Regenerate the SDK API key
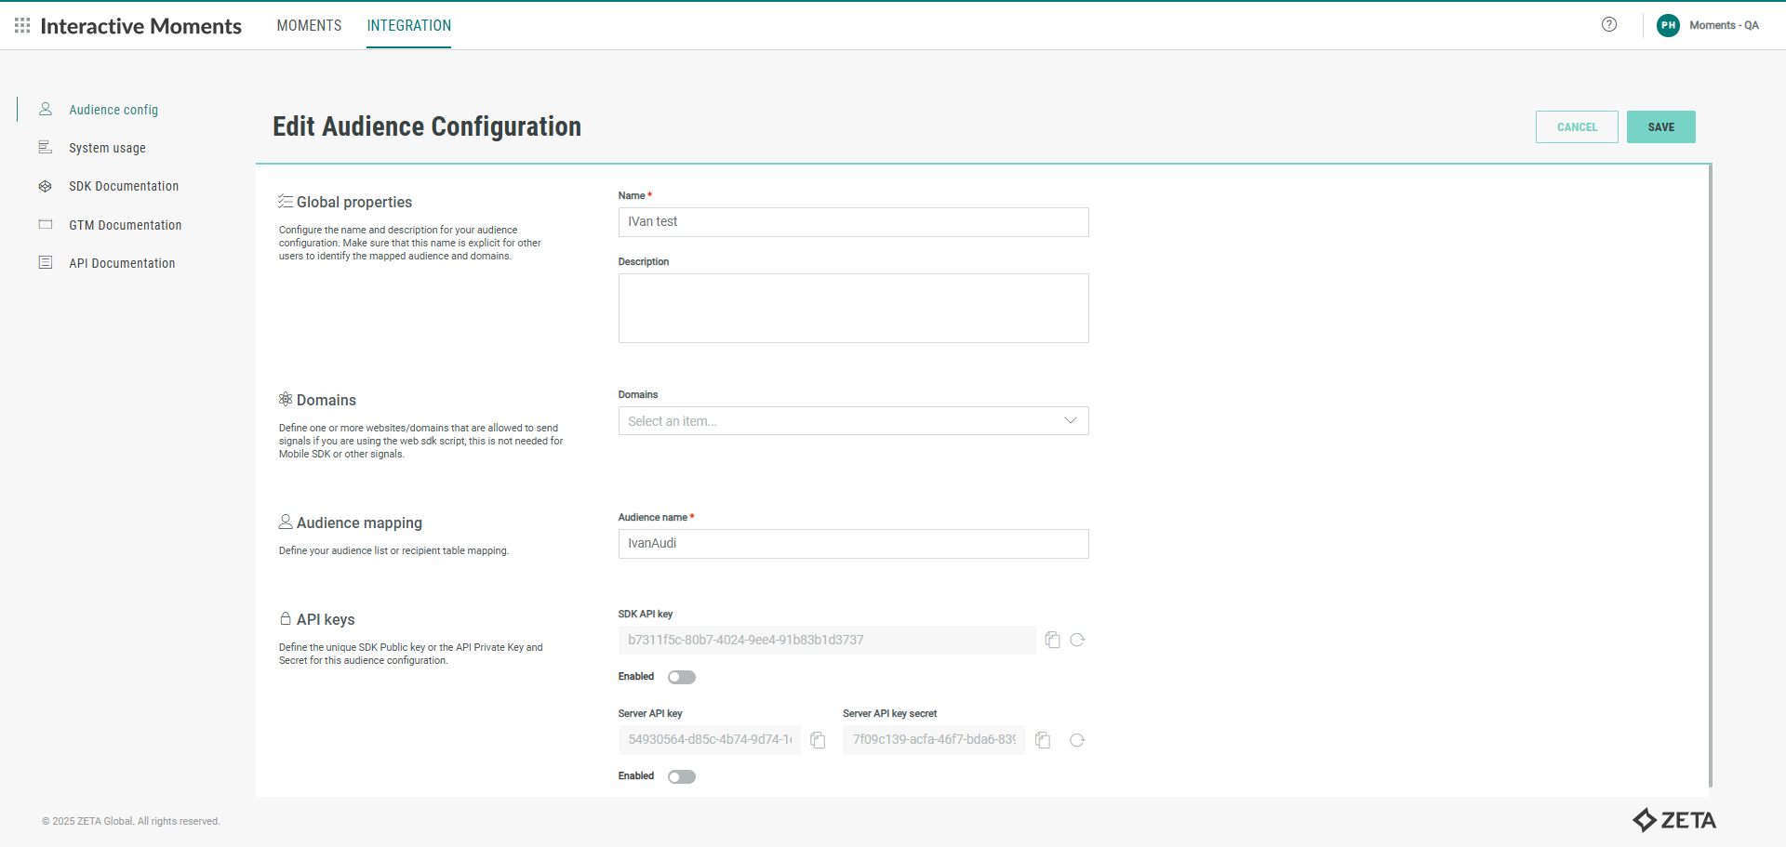 (1077, 640)
